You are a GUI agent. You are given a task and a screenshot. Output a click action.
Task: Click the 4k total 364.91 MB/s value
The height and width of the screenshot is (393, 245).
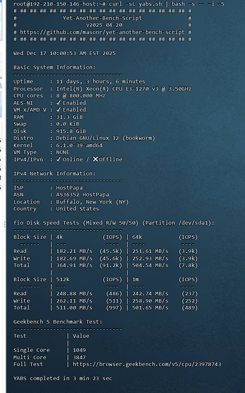tap(74, 265)
